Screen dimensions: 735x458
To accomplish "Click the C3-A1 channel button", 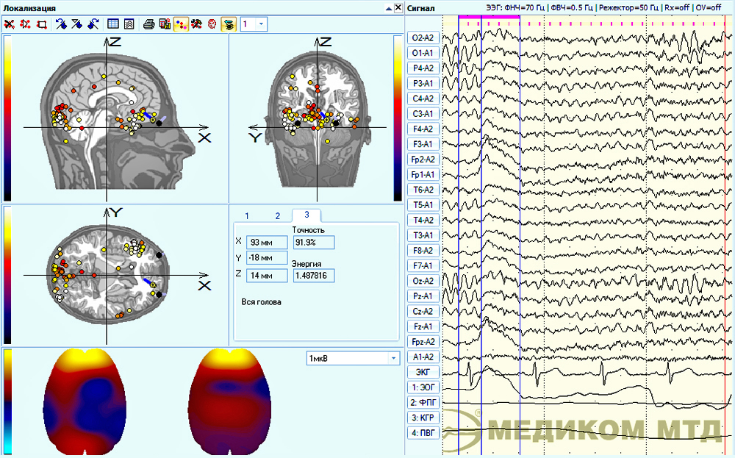I will [x=423, y=114].
